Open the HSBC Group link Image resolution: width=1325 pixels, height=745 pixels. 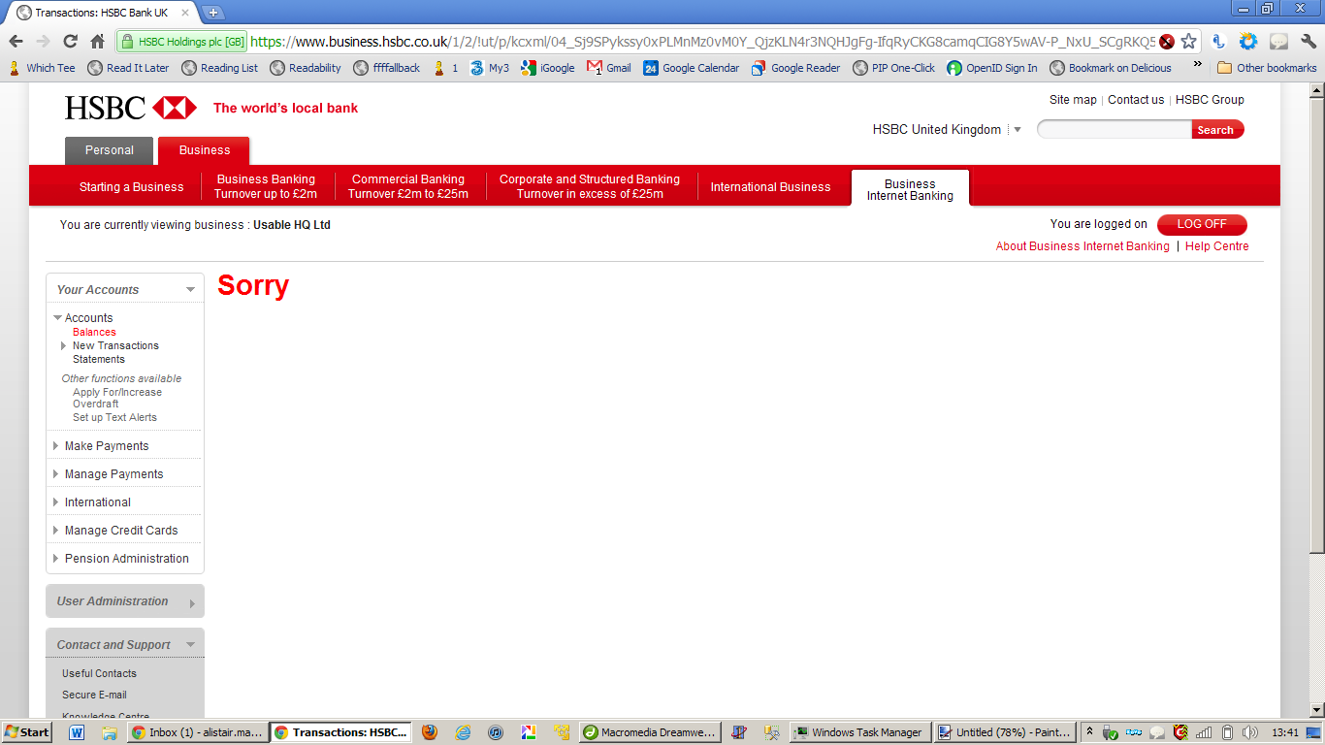pyautogui.click(x=1210, y=100)
